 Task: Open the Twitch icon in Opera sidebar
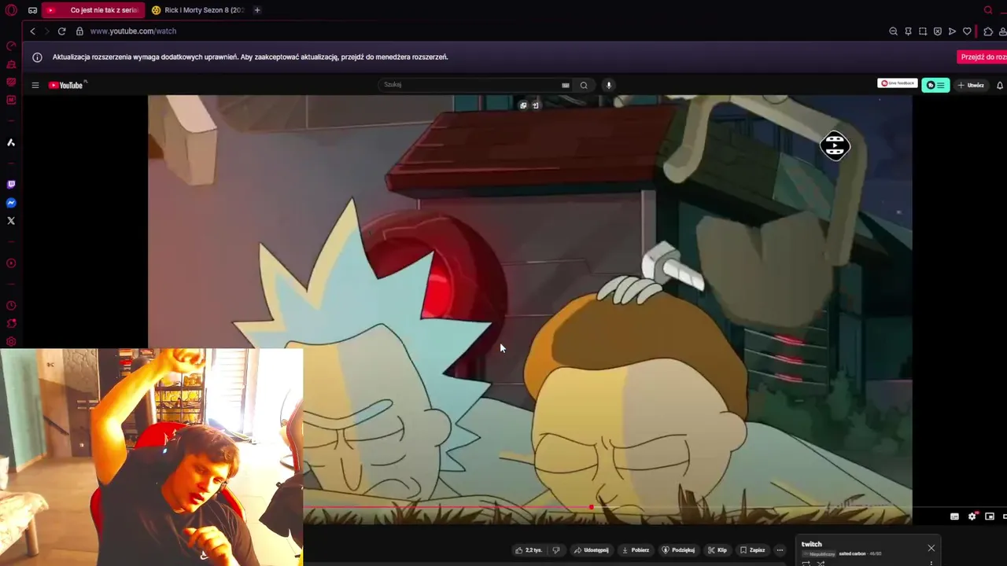tap(11, 185)
